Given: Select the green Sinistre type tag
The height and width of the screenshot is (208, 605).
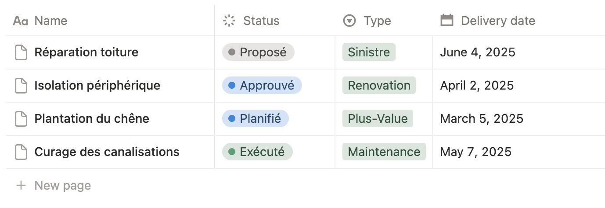Looking at the screenshot, I should point(369,52).
